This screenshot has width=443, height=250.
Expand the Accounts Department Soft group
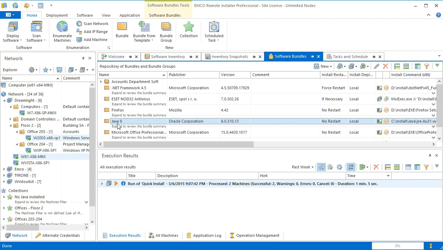coord(101,82)
